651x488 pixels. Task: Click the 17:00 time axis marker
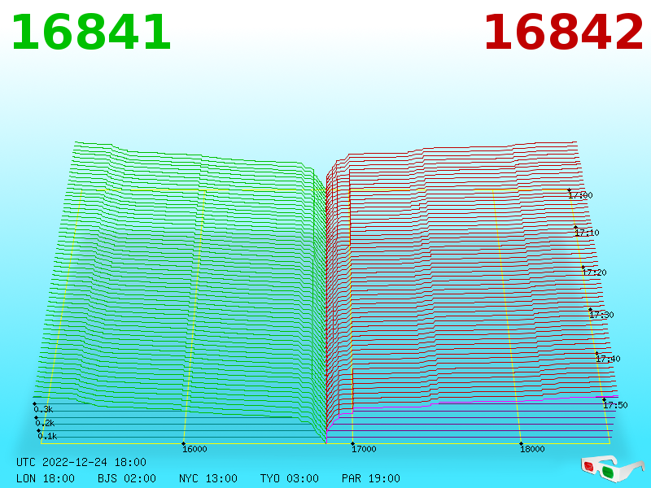click(x=580, y=195)
